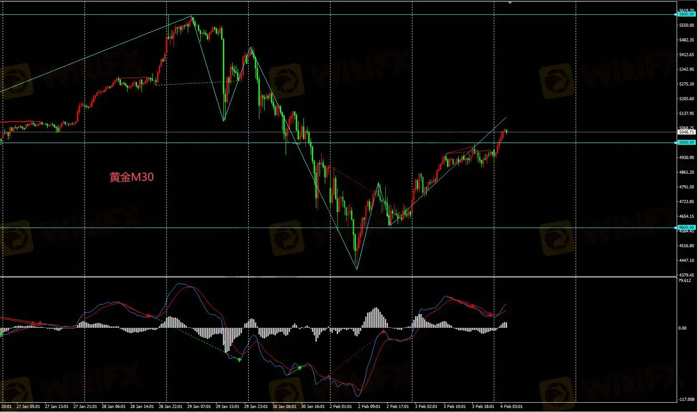Click the 30 Jan 08:01 time label
698x412 pixels.
pyautogui.click(x=284, y=407)
